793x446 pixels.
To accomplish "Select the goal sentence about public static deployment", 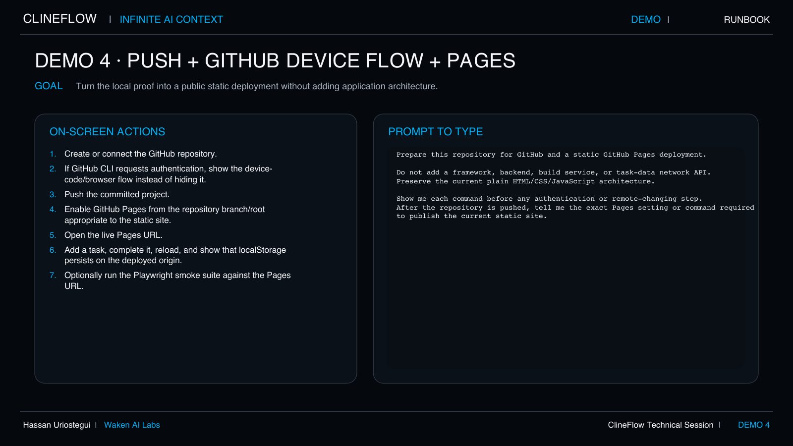I will [x=257, y=86].
